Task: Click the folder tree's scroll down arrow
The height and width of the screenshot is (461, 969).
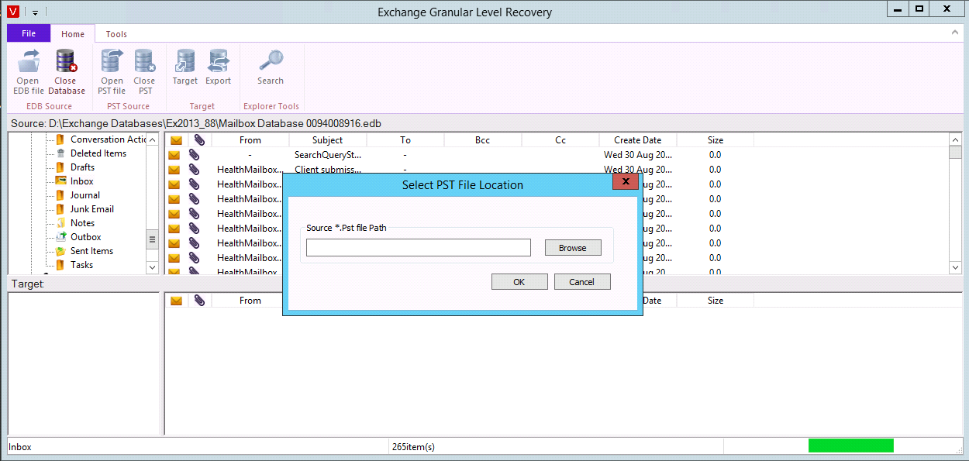Action: [x=153, y=267]
